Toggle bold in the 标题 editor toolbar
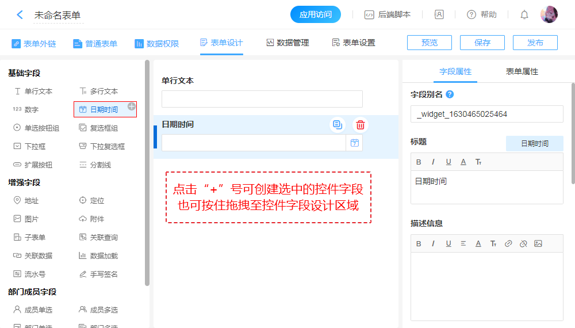Viewport: 575px width, 328px height. point(419,162)
